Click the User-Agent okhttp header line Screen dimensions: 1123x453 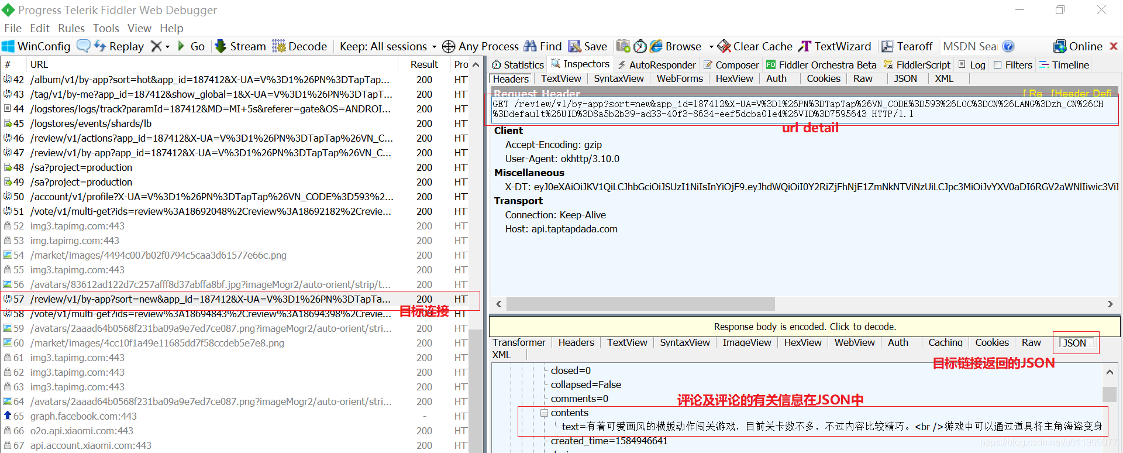point(562,159)
